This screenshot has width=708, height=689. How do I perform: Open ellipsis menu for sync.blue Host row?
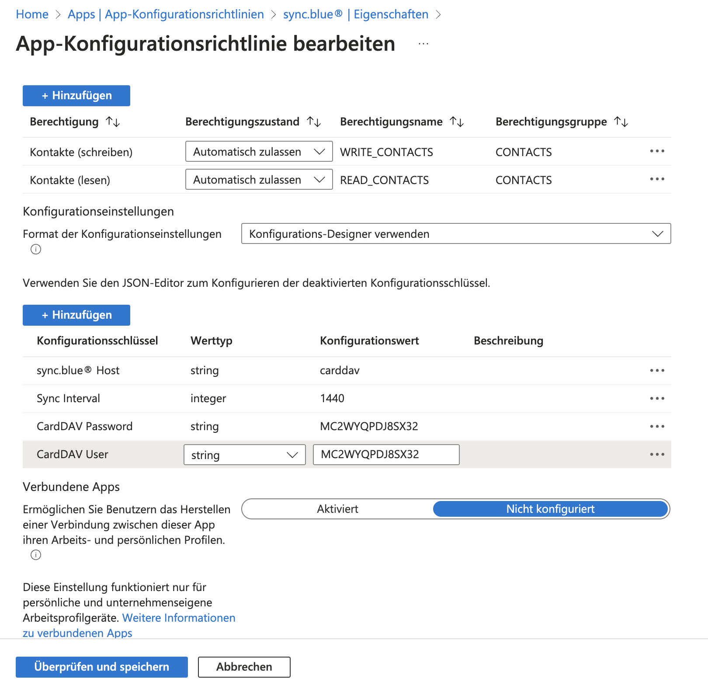click(x=657, y=371)
